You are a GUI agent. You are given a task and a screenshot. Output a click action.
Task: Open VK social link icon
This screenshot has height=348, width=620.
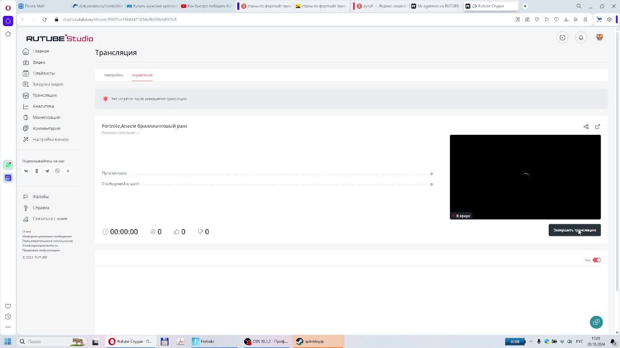[26, 171]
